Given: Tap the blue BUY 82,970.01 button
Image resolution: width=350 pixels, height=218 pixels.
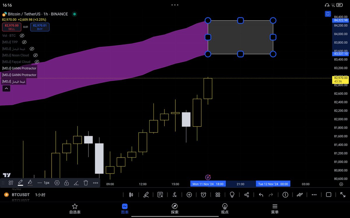Looking at the screenshot, I should tap(40, 27).
